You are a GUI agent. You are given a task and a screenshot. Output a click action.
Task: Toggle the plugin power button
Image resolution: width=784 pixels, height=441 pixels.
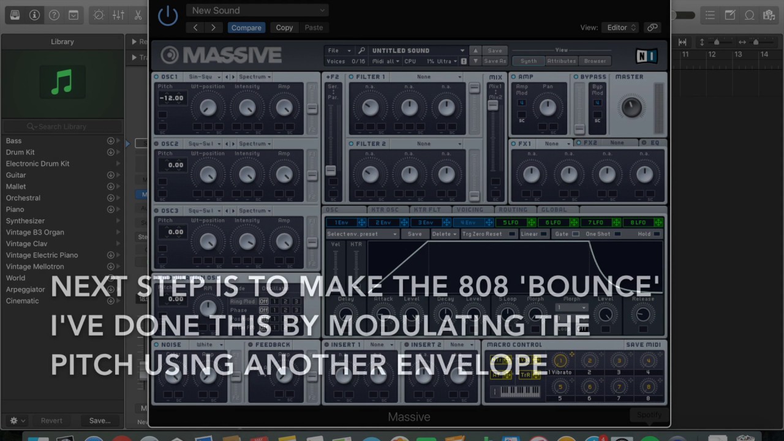point(168,15)
